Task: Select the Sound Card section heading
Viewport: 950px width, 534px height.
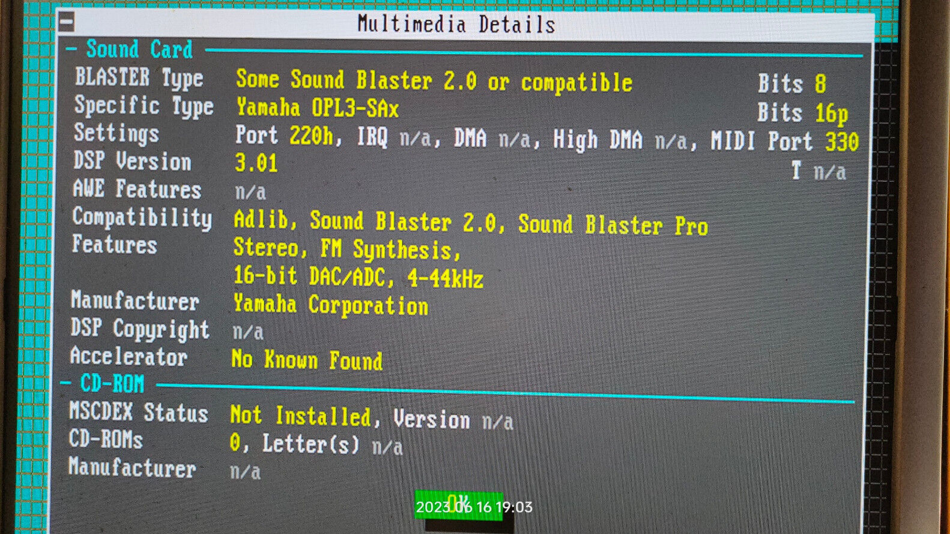Action: [139, 49]
